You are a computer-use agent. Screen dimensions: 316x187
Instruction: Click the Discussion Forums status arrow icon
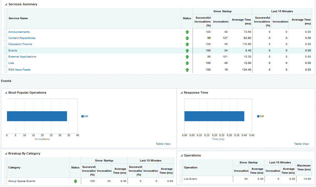[187, 44]
